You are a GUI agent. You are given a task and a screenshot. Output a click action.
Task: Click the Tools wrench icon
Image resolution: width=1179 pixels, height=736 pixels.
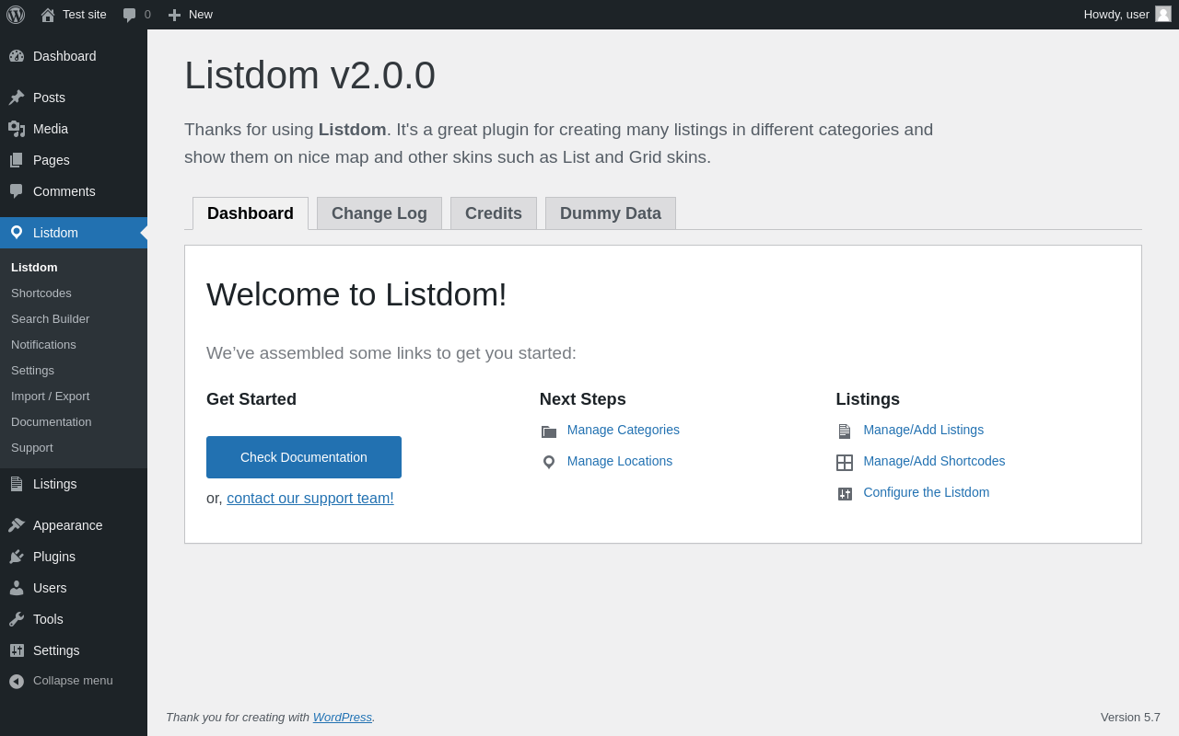tap(17, 619)
